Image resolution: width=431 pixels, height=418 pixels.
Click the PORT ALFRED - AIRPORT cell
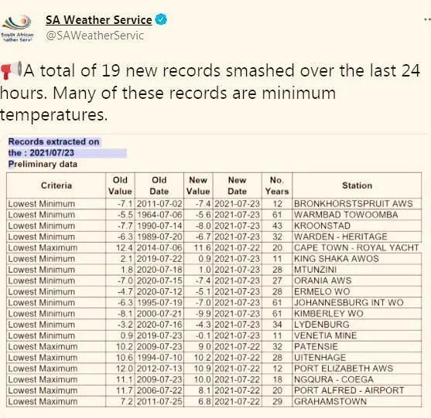pos(357,390)
